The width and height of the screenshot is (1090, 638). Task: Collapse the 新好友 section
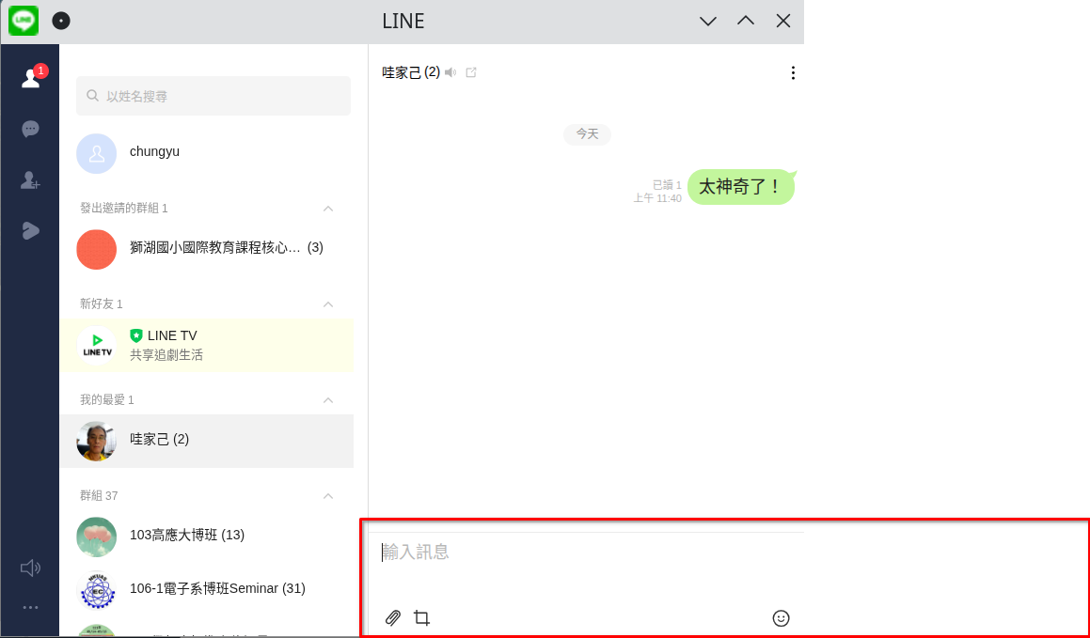click(x=328, y=304)
